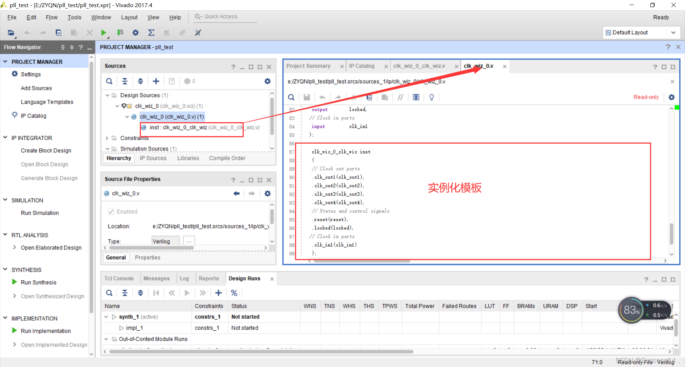Search in Sources panel
This screenshot has width=685, height=367.
click(x=109, y=81)
